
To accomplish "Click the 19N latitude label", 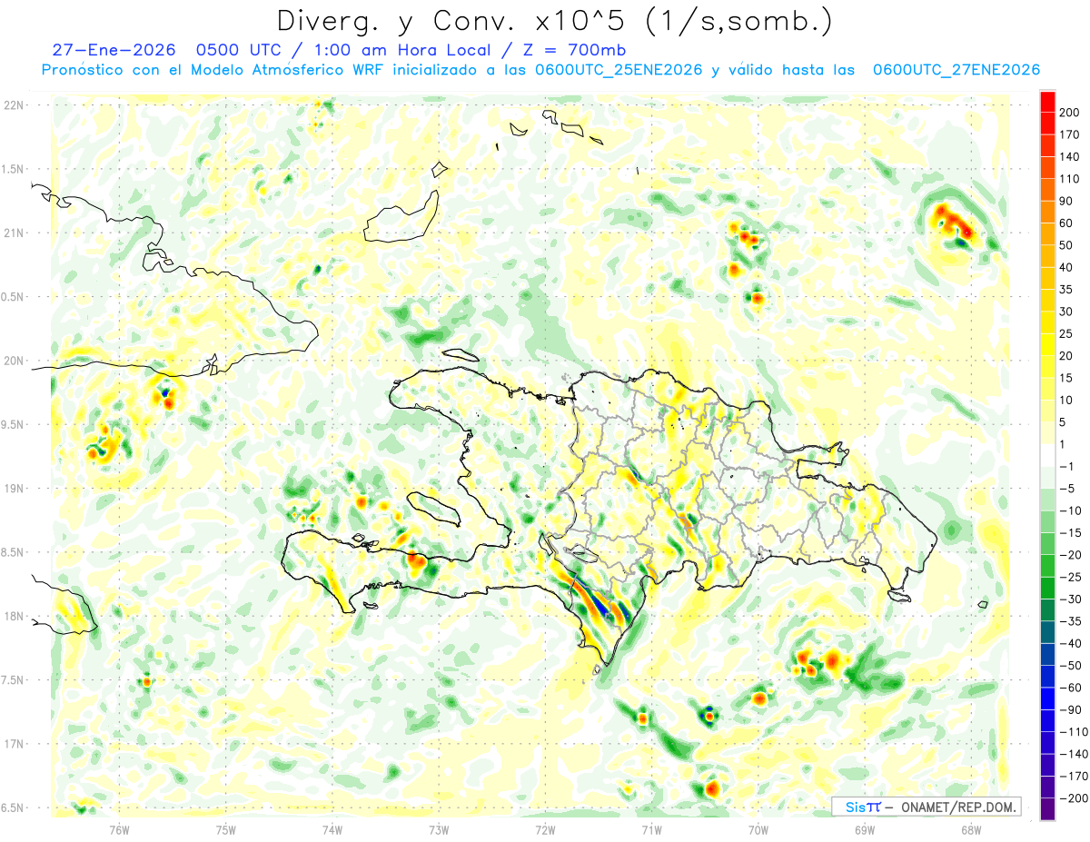I will click(14, 489).
